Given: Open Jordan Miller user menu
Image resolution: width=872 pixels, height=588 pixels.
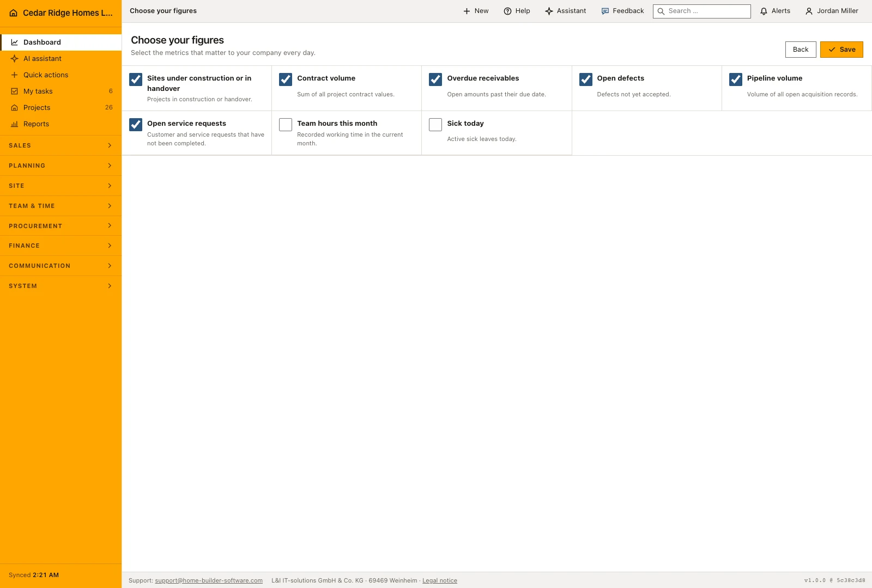Looking at the screenshot, I should click(832, 11).
